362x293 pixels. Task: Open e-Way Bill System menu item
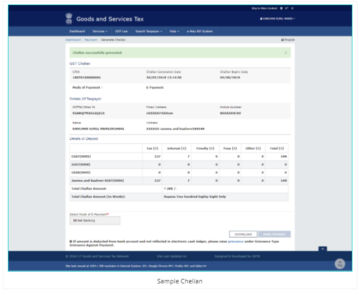(x=200, y=31)
